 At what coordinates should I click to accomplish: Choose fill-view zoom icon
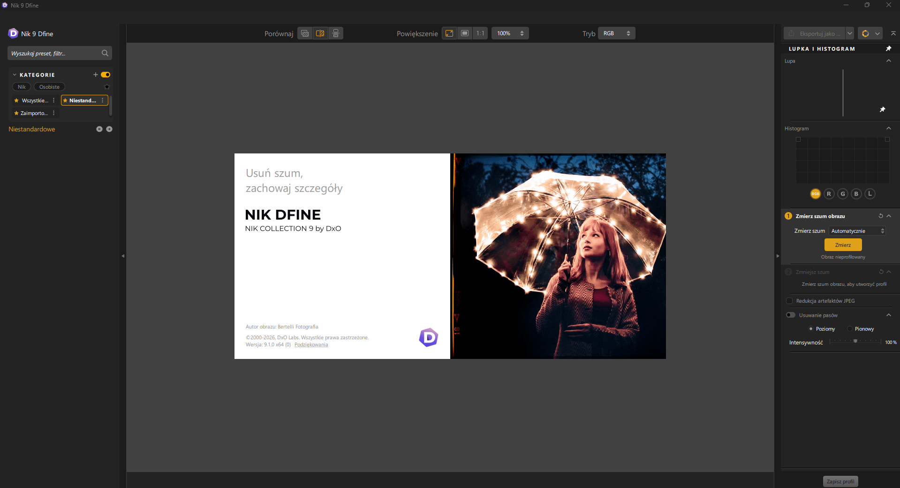pos(465,33)
